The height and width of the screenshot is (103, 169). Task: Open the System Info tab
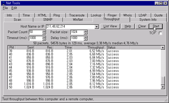pyautogui.click(x=148, y=20)
